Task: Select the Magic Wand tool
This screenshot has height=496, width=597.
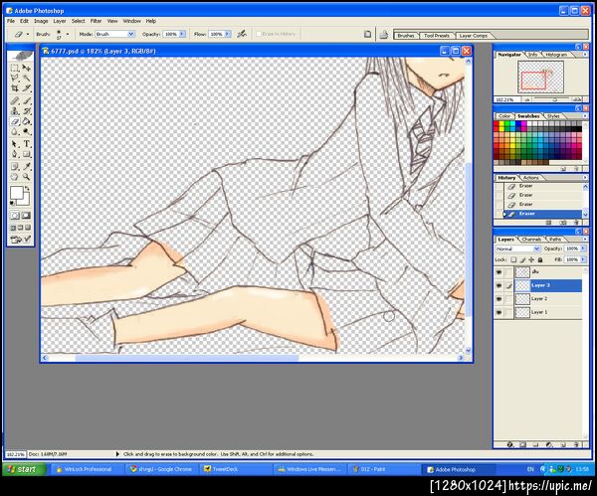Action: 26,78
